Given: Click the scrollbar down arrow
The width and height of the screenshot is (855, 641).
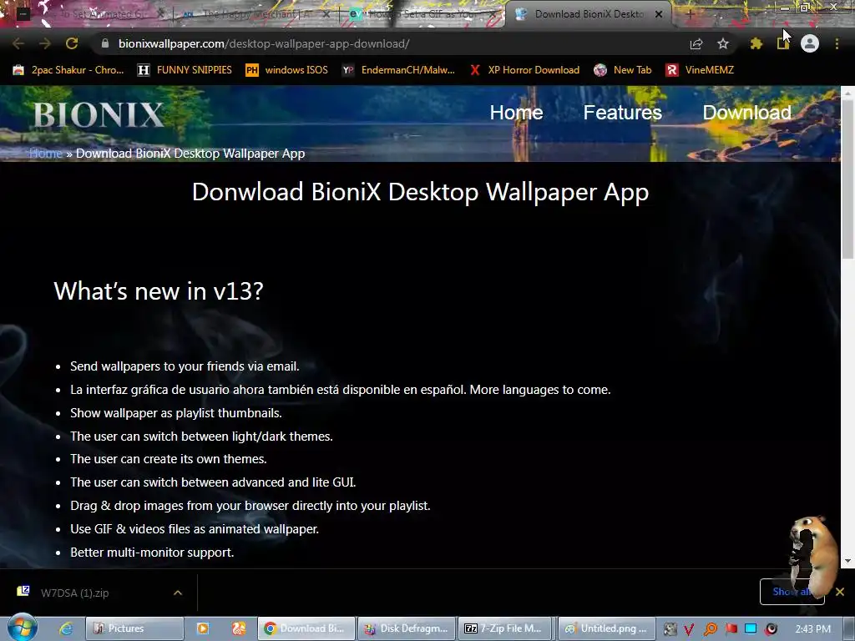Looking at the screenshot, I should point(848,561).
